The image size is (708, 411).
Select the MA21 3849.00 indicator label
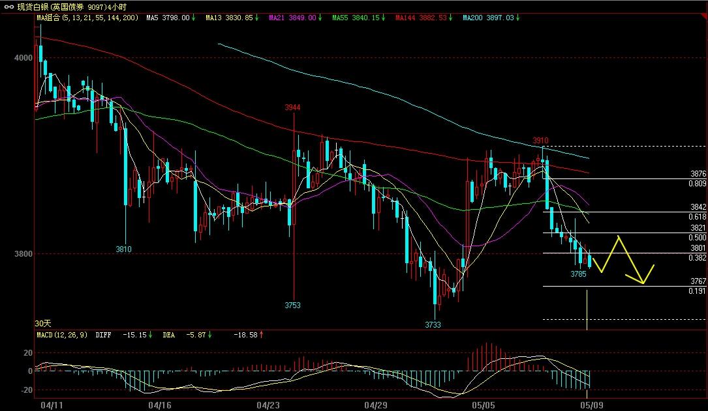click(292, 18)
